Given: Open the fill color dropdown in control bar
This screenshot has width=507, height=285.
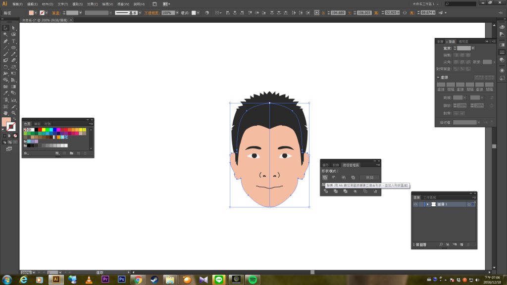Looking at the screenshot, I should [37, 12].
